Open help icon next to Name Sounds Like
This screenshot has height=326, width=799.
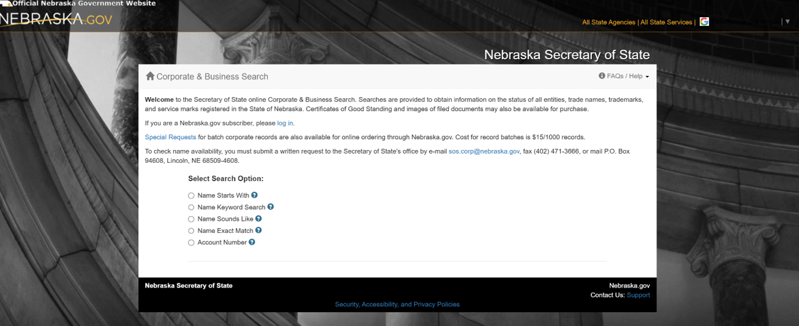click(258, 218)
